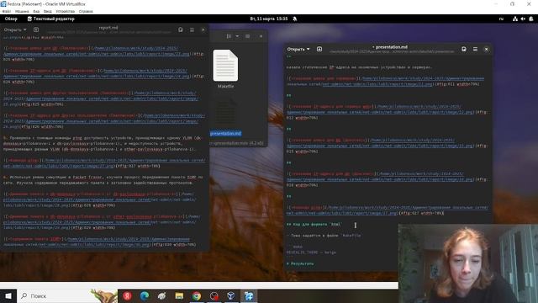This screenshot has height=303, width=538.
Task: Open the VirtualBox 'Ввод' menu
Action: click(x=47, y=11)
